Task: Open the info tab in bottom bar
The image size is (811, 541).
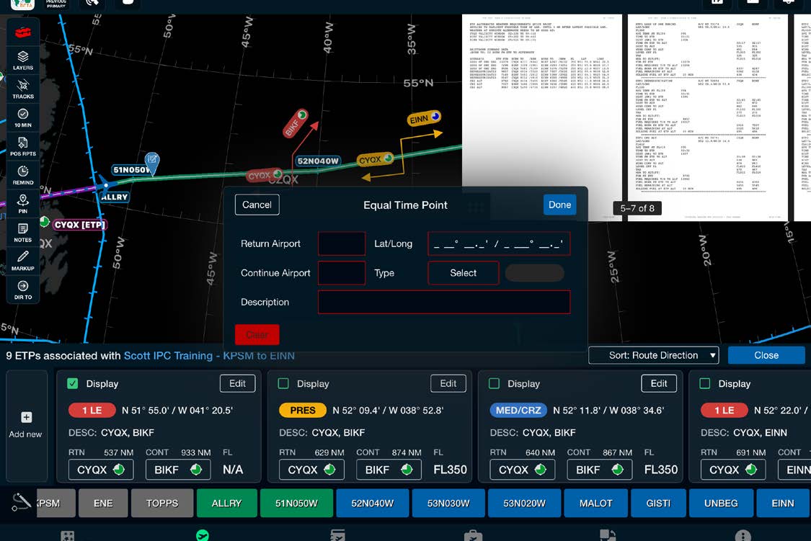Action: (x=743, y=535)
